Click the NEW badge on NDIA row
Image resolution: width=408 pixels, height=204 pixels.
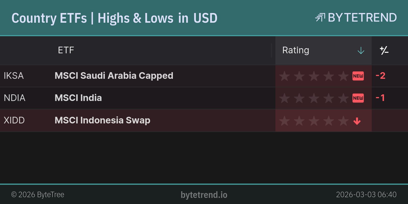[x=358, y=98]
